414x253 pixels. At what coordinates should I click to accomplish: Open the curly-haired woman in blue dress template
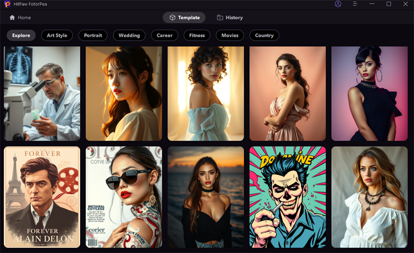click(x=205, y=94)
